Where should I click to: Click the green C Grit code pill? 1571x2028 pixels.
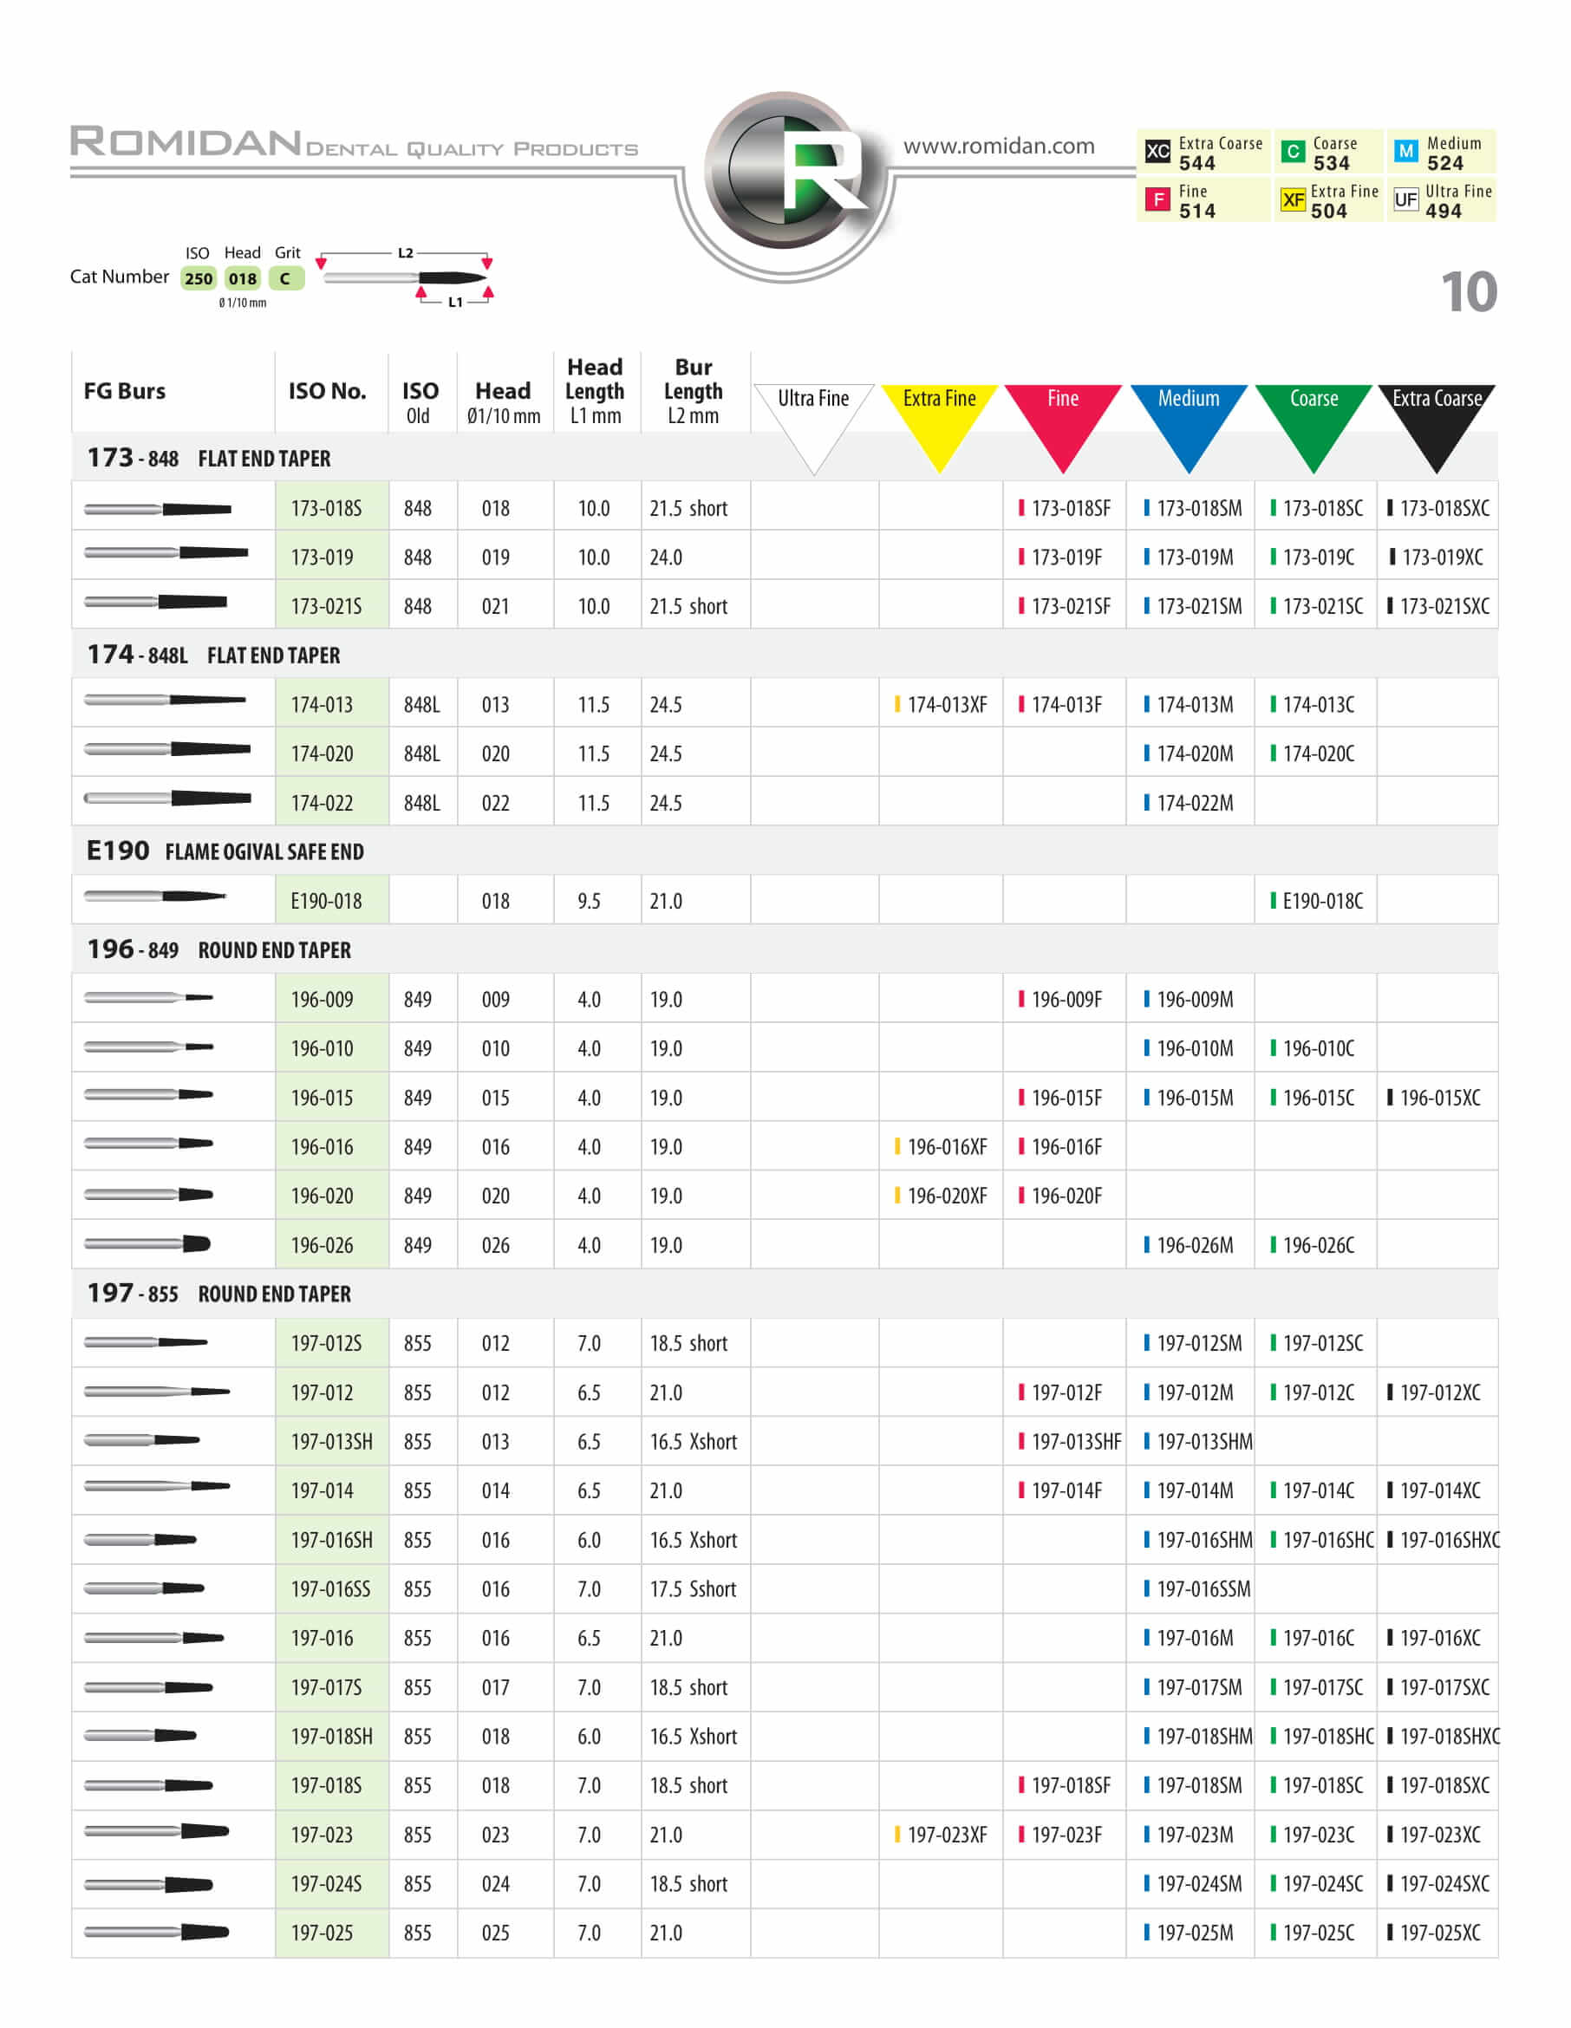pyautogui.click(x=286, y=278)
